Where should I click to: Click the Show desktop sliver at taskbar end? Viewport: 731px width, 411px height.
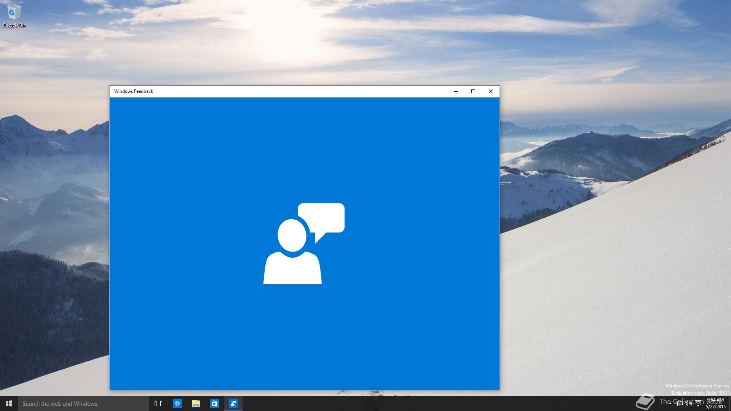pos(729,403)
